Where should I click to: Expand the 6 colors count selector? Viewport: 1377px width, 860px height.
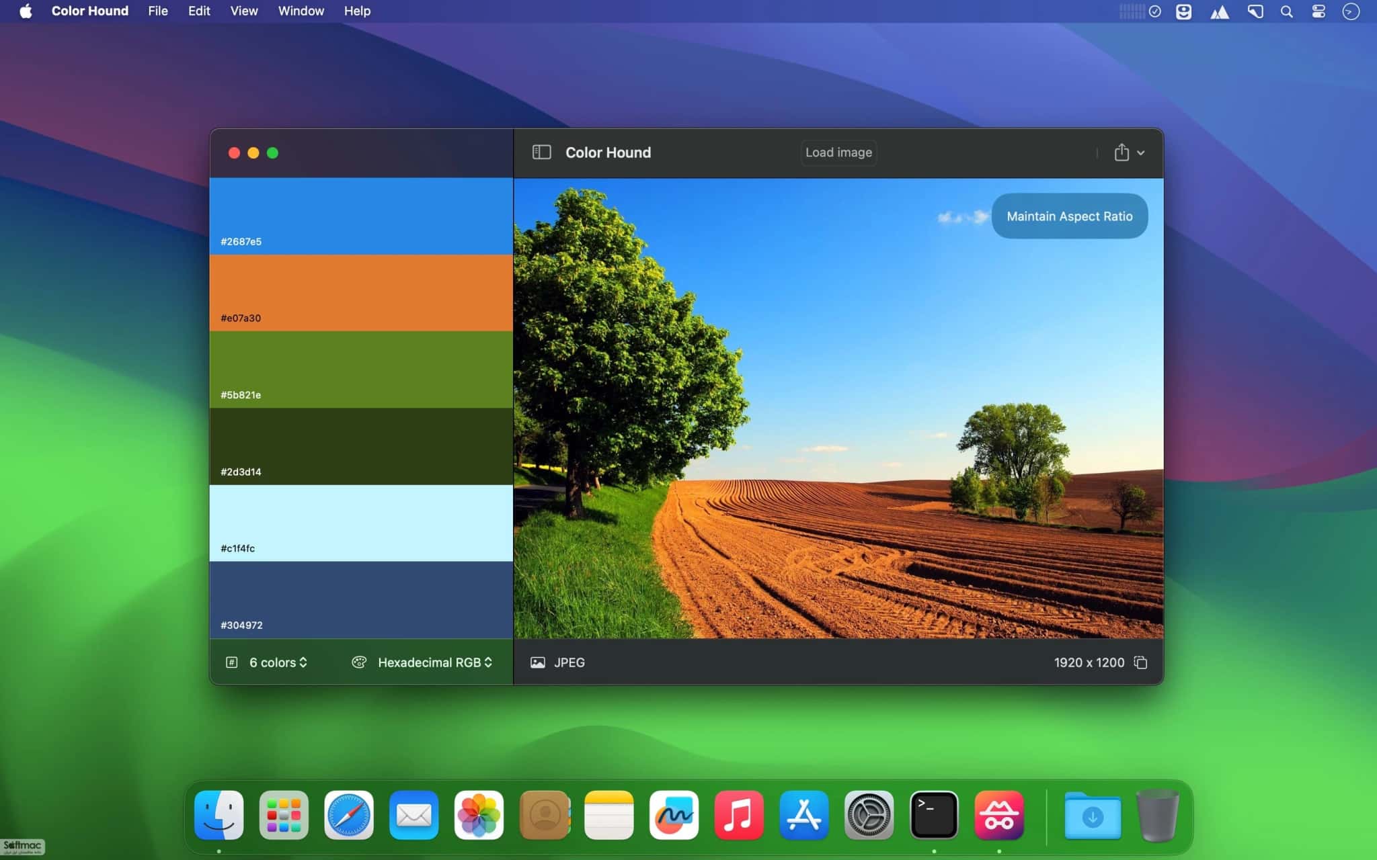(x=278, y=662)
